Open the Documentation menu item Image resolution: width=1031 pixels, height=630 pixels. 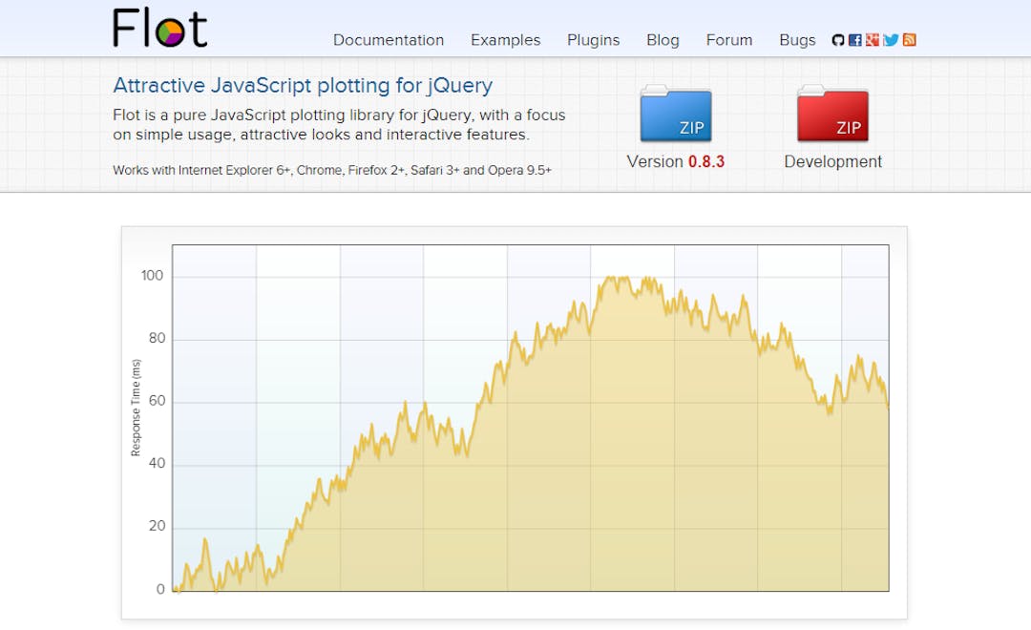(388, 40)
